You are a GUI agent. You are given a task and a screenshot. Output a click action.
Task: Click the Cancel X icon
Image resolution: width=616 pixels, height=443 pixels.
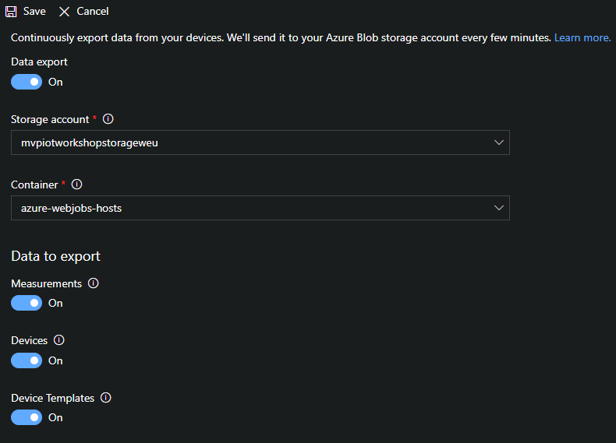(x=64, y=12)
